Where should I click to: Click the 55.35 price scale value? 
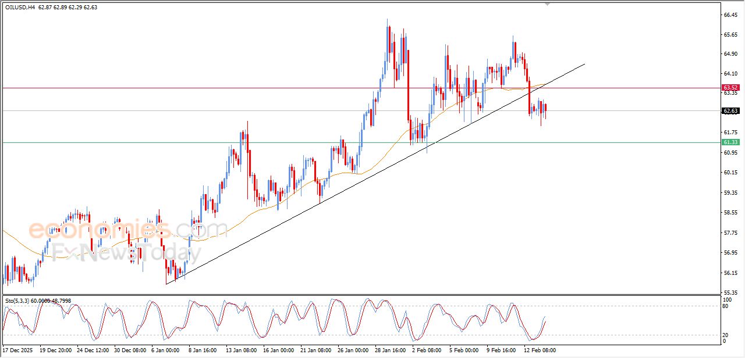[730, 292]
